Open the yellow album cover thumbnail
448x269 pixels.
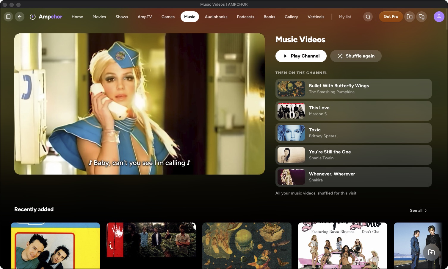coord(55,246)
